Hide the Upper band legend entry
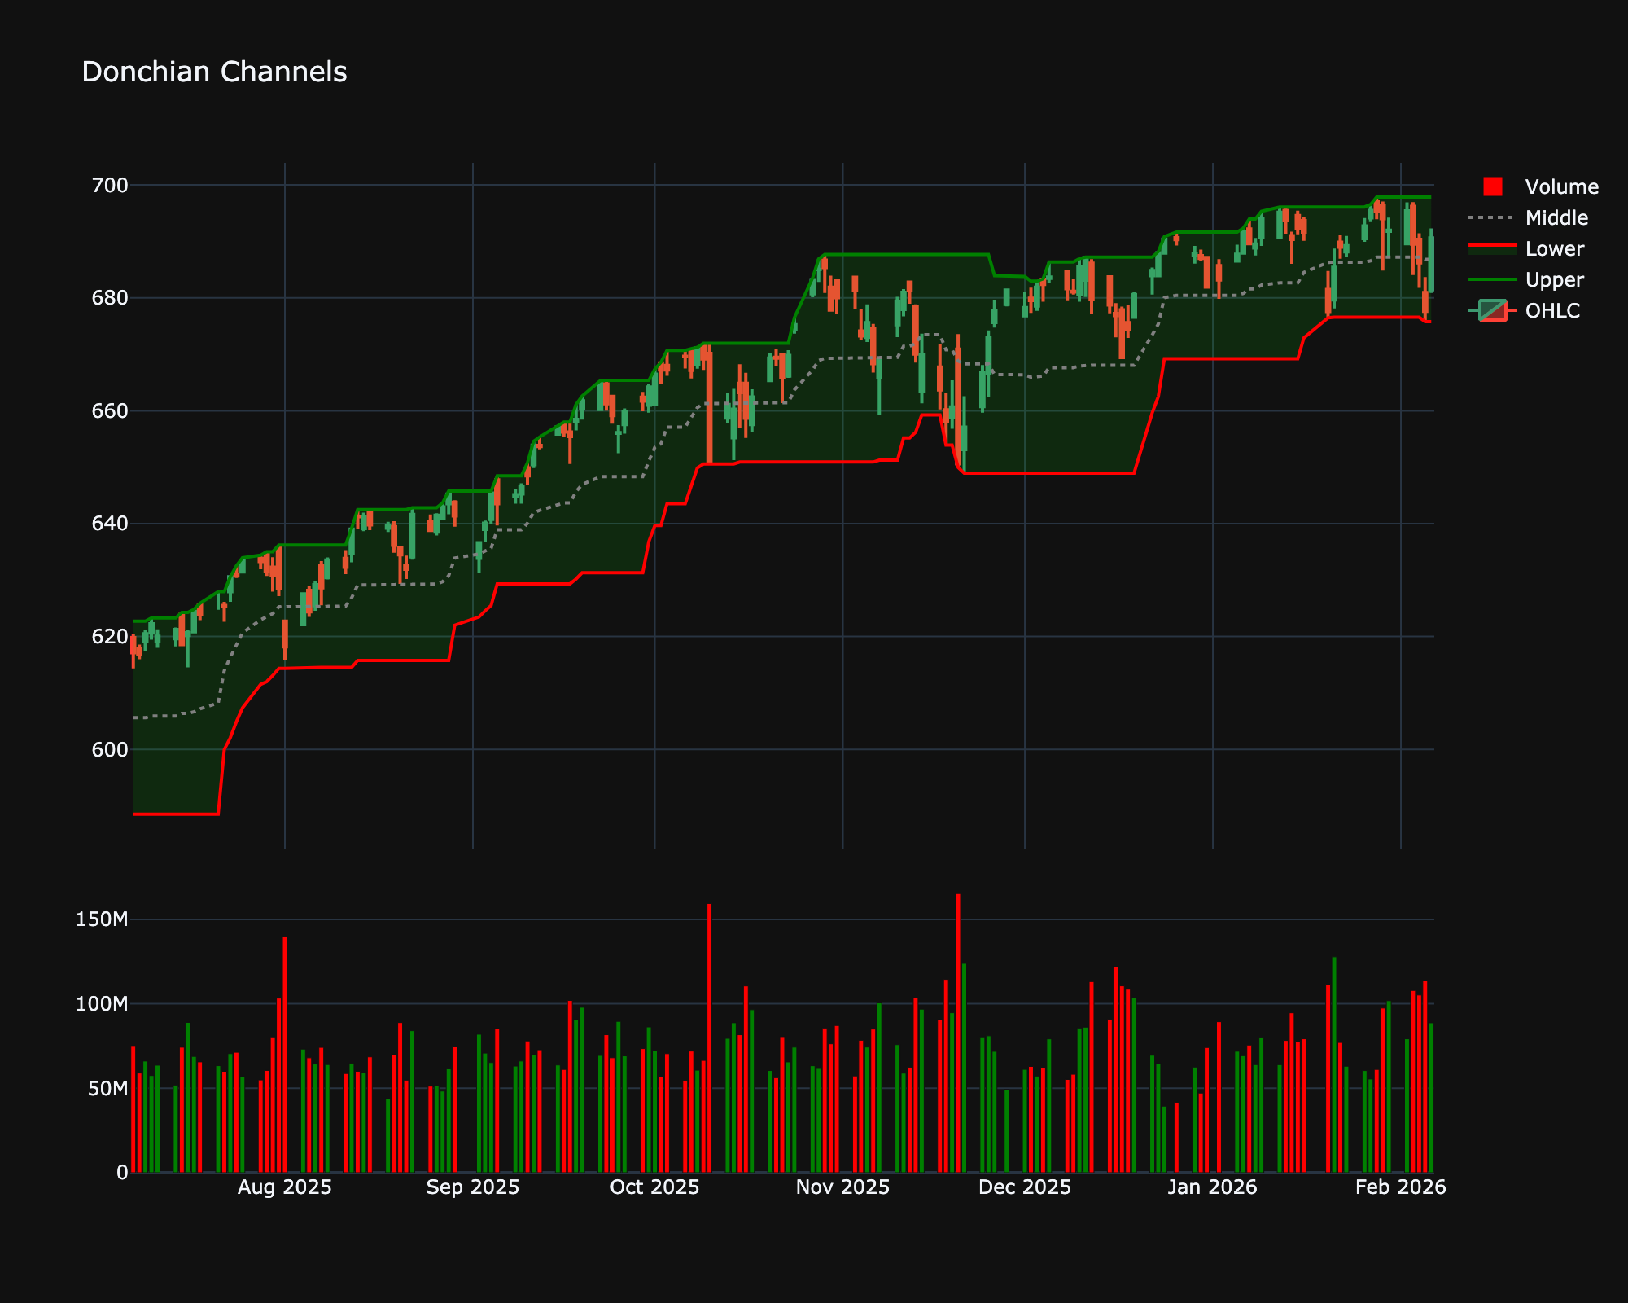This screenshot has height=1303, width=1628. click(1554, 279)
